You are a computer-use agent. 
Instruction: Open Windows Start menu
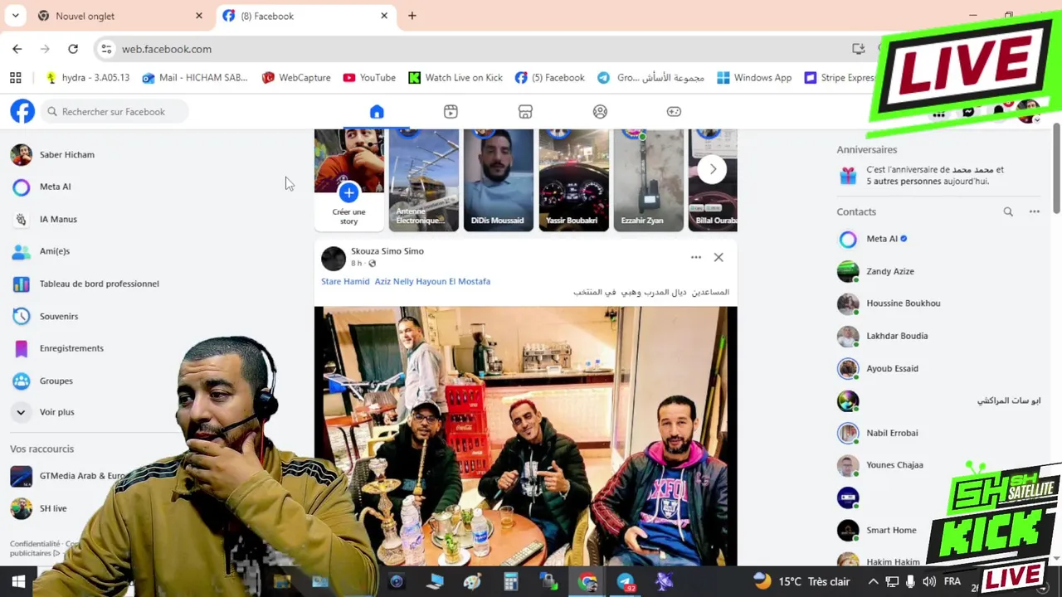(x=18, y=581)
